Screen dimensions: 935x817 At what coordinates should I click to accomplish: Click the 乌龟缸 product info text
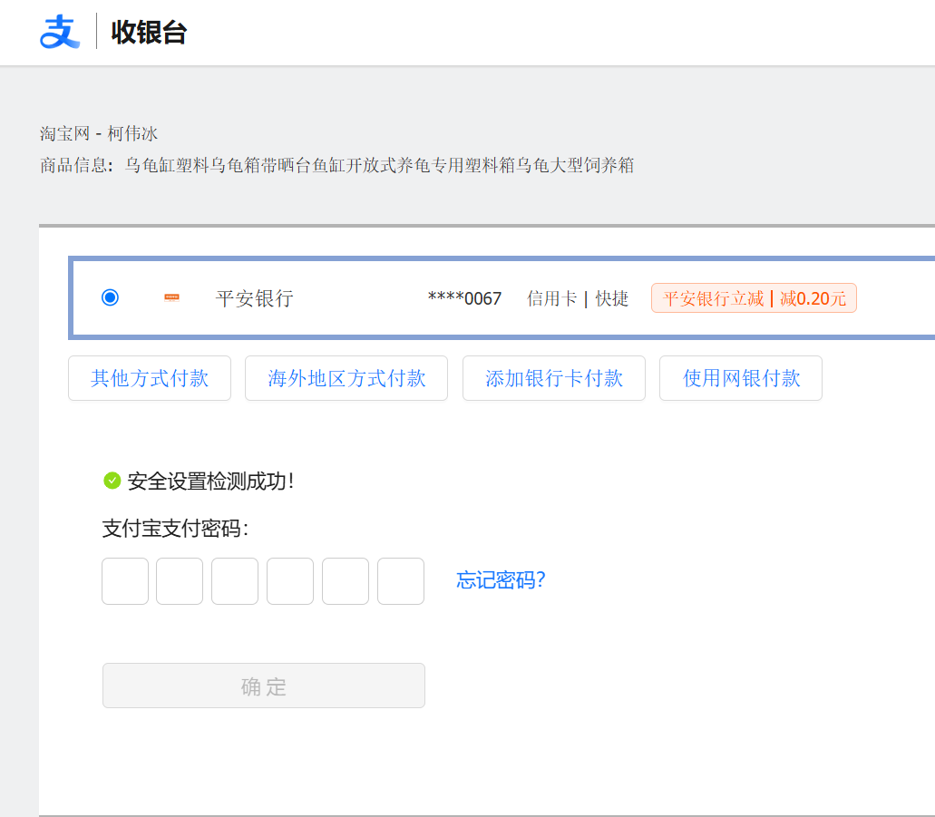coord(379,165)
